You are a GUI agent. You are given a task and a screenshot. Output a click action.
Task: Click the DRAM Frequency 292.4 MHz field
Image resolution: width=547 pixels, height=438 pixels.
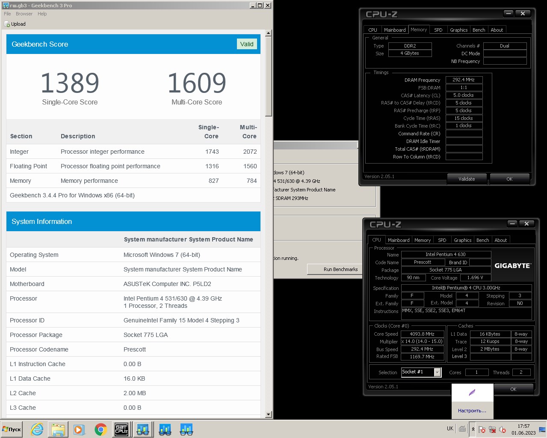[x=464, y=80]
